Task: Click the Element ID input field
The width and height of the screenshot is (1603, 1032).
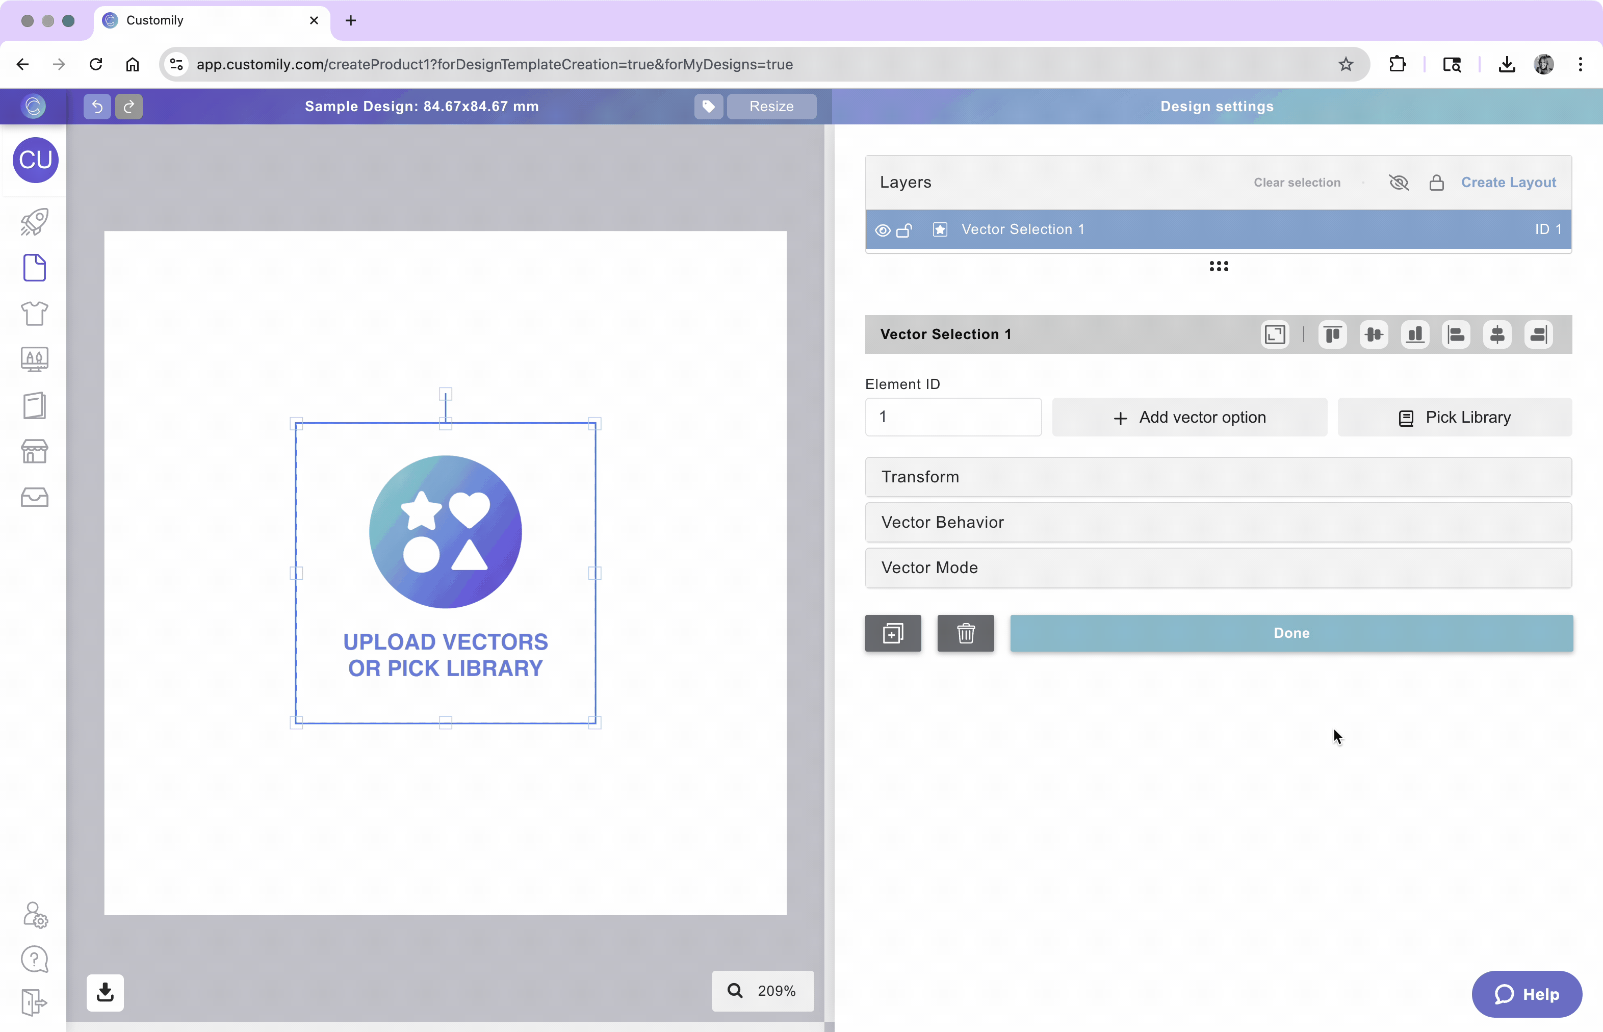Action: click(x=953, y=418)
